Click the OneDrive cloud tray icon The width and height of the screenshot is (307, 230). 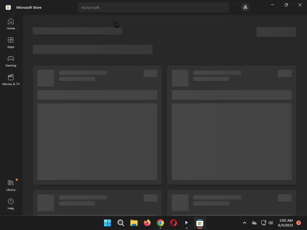254,223
